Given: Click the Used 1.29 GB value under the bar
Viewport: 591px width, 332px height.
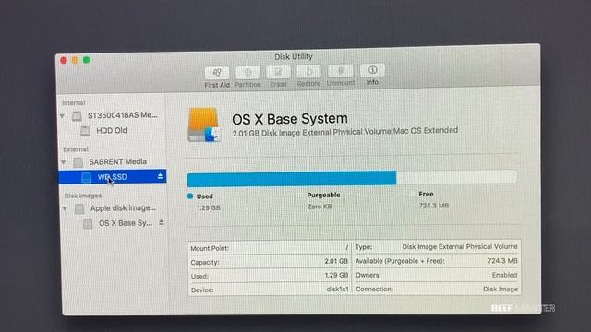Looking at the screenshot, I should point(209,207).
